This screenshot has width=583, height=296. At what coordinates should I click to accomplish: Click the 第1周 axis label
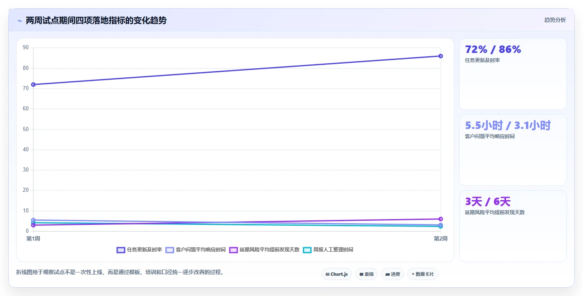pos(33,239)
